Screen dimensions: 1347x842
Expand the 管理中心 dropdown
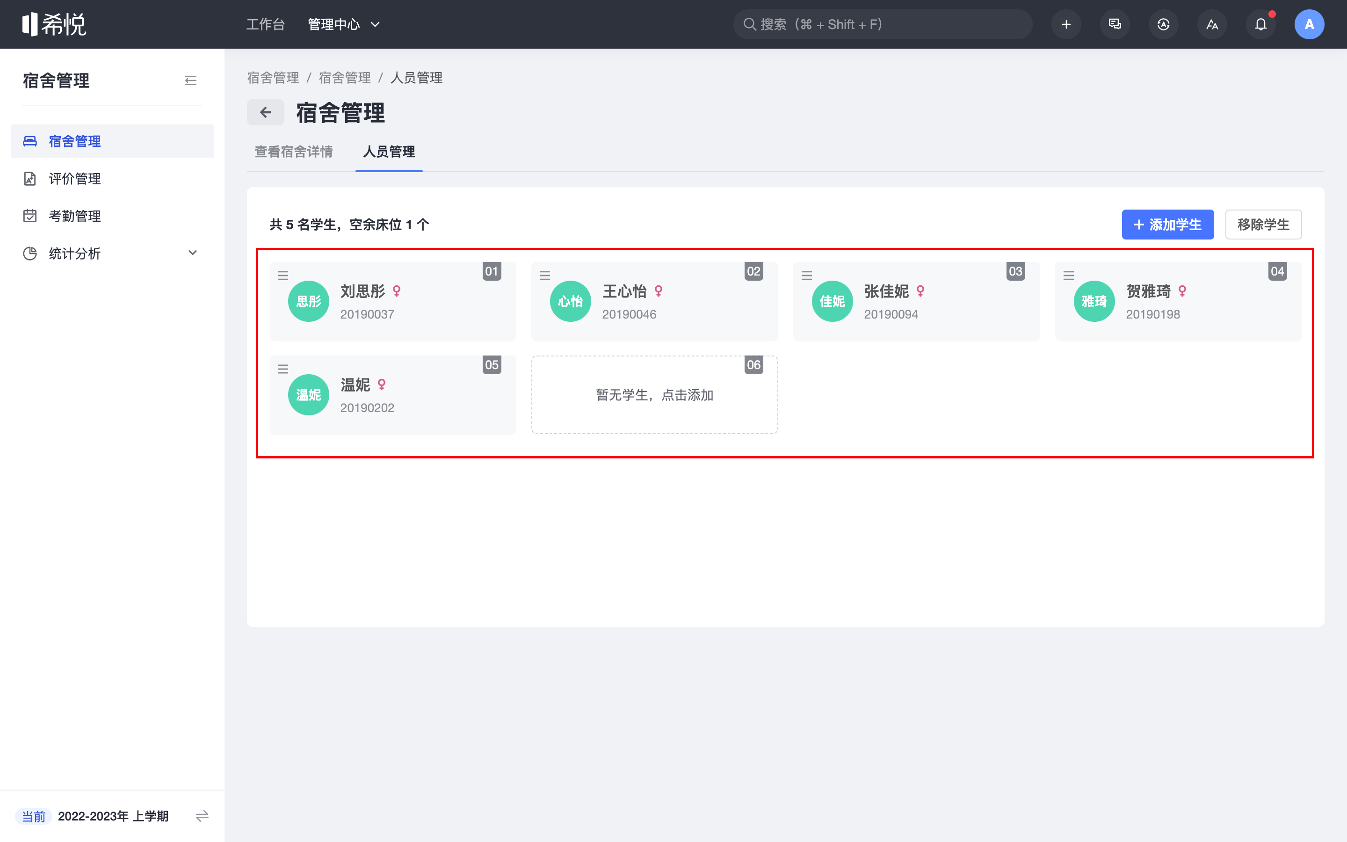pyautogui.click(x=343, y=24)
